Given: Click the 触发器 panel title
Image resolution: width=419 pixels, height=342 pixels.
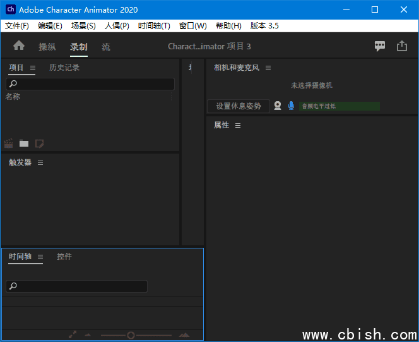Looking at the screenshot, I should pos(20,162).
